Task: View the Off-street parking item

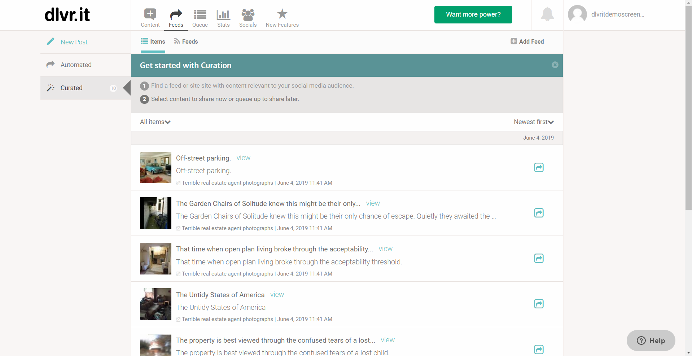Action: click(x=243, y=158)
